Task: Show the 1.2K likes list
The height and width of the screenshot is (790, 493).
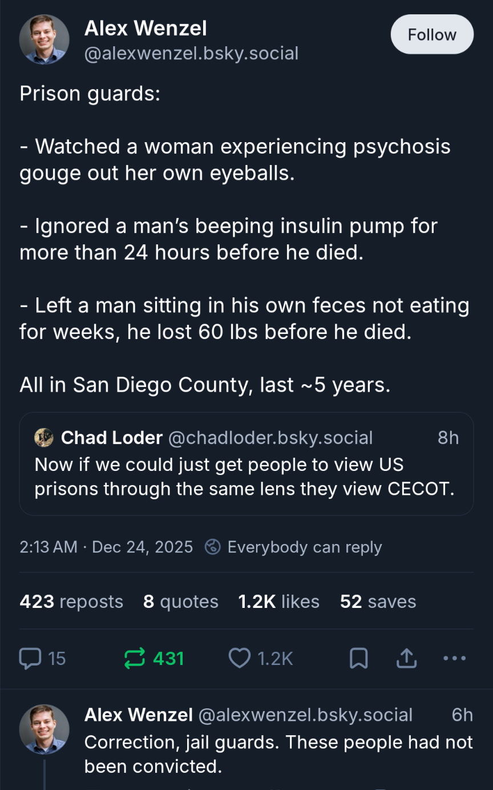Action: coord(278,602)
